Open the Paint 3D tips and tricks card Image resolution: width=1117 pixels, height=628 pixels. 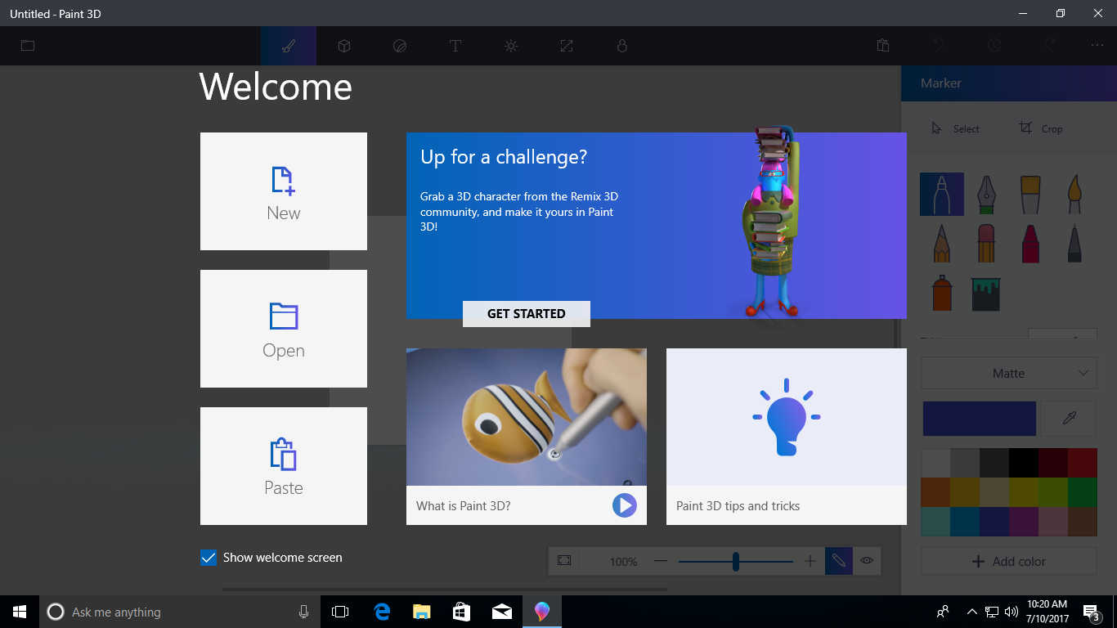point(787,437)
